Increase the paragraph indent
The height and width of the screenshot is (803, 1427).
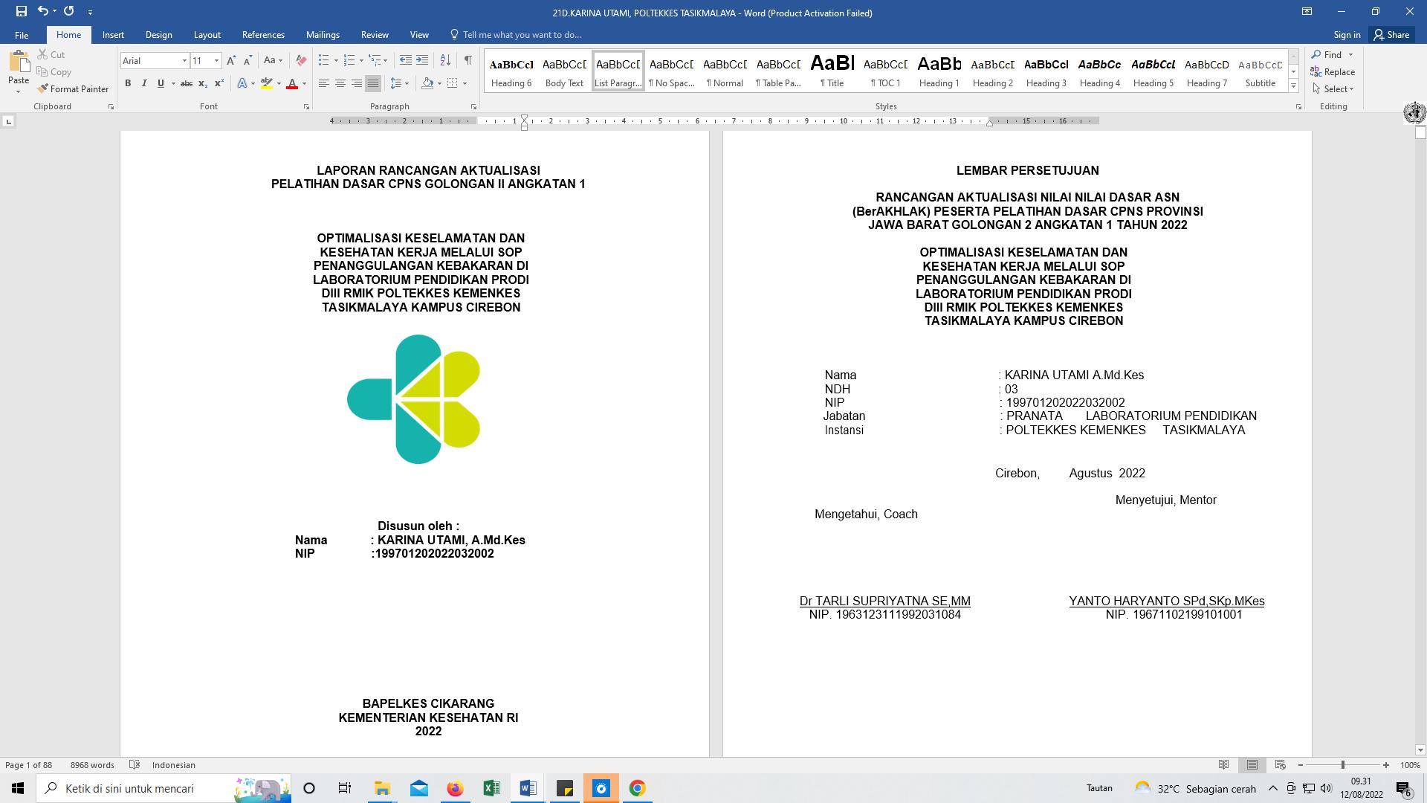(422, 60)
